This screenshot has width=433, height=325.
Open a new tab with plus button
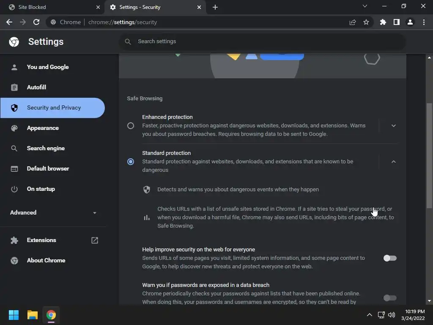[215, 7]
